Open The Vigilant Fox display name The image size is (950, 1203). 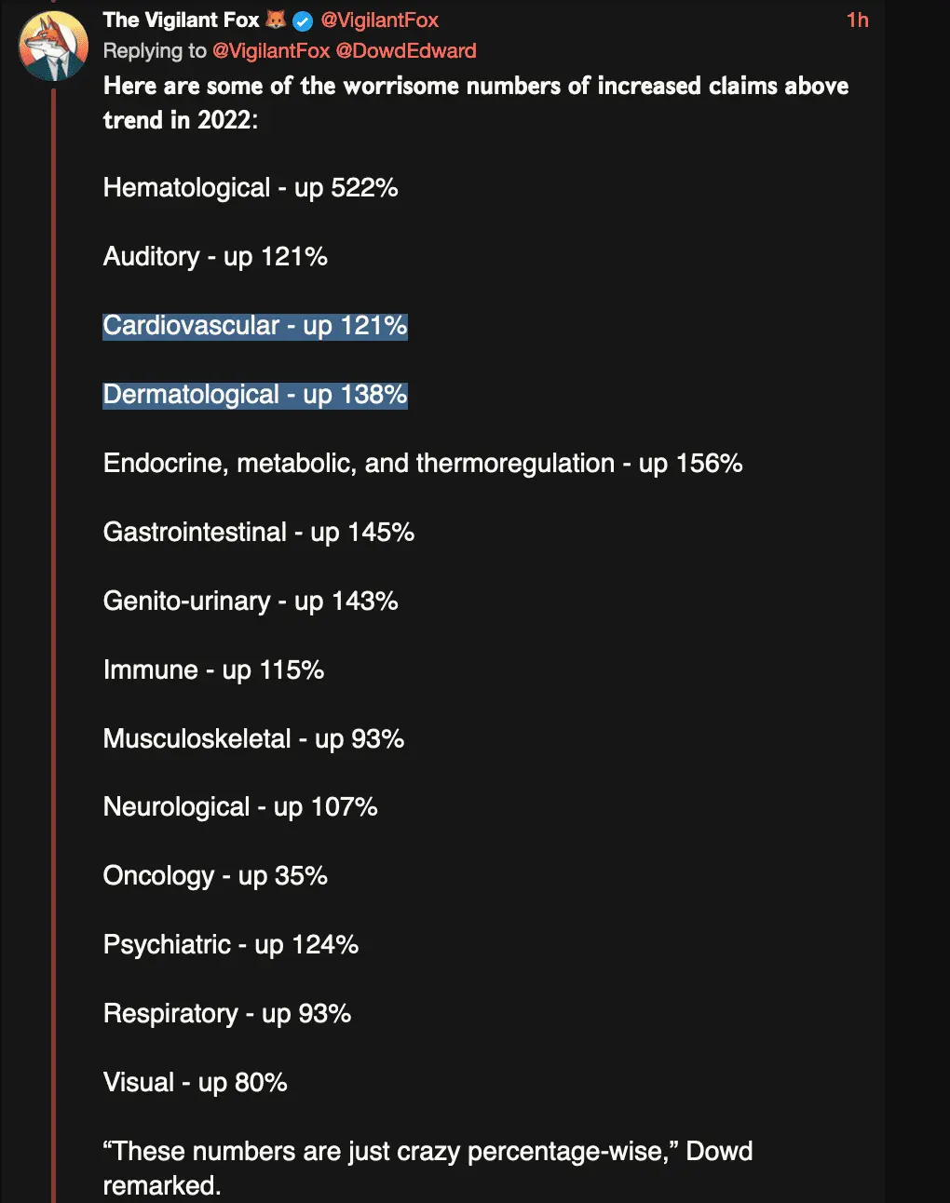pyautogui.click(x=181, y=20)
